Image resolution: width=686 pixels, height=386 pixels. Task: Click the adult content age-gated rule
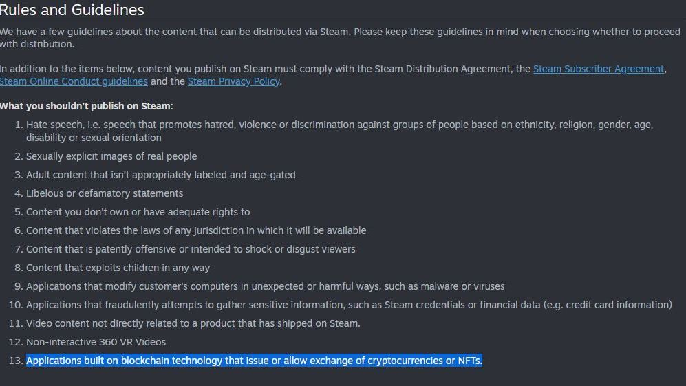click(160, 175)
